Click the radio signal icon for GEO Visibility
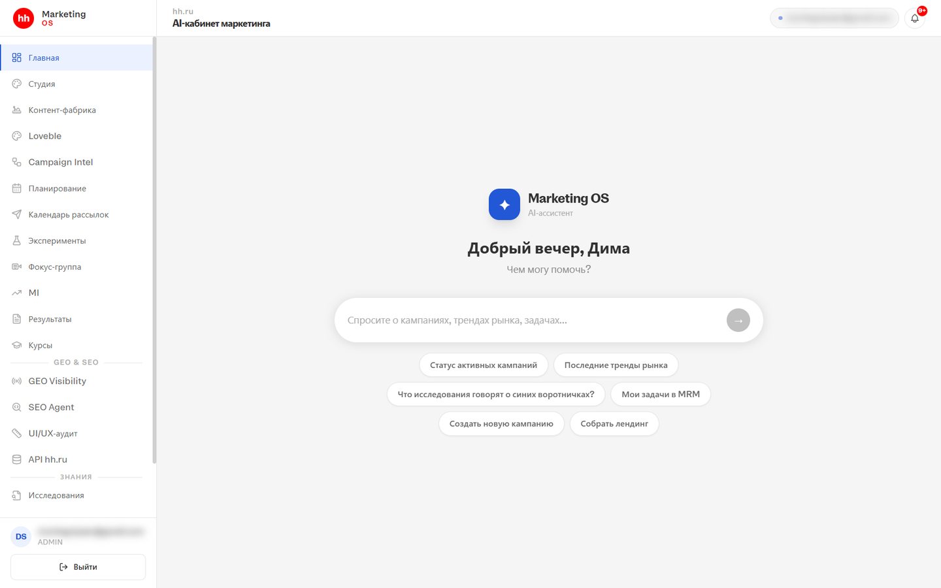The height and width of the screenshot is (588, 941). coord(17,381)
